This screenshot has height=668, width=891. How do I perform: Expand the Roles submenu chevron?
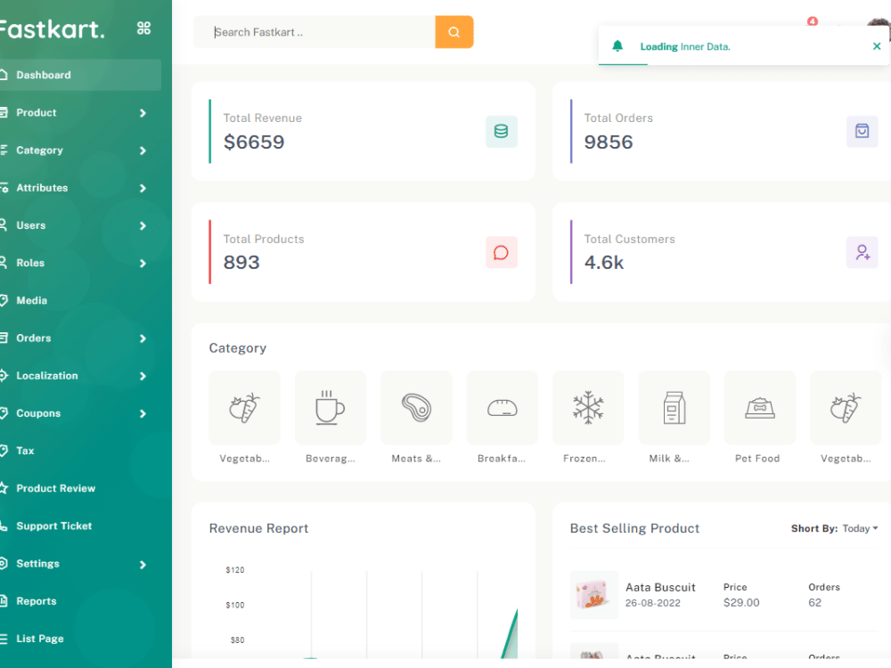tap(143, 263)
